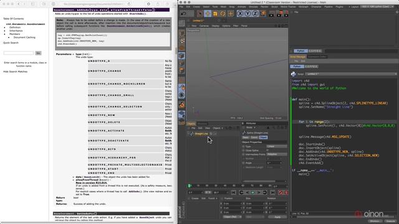Image resolution: width=399 pixels, height=224 pixels.
Task: Click the Apply button in Coordinates manager
Action: (277, 217)
